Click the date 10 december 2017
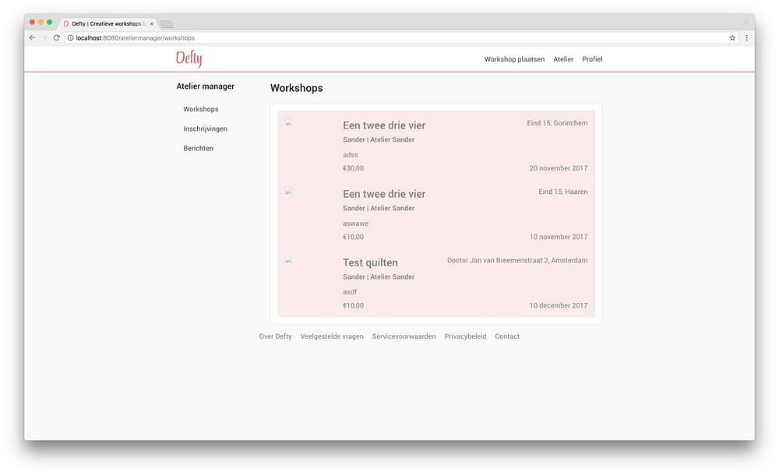This screenshot has width=779, height=475. coord(559,305)
